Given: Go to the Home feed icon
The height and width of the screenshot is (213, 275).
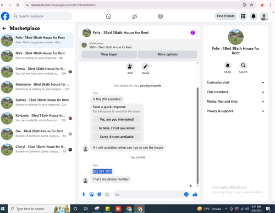Looking at the screenshot, I should point(108,16).
